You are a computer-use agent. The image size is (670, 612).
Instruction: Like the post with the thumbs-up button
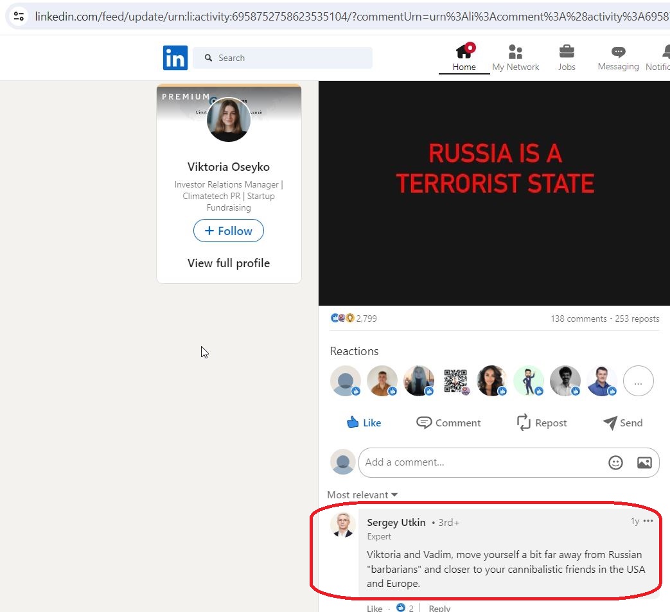(364, 423)
